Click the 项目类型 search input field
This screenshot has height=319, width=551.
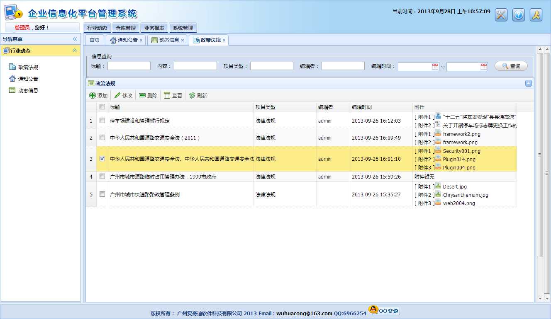(x=272, y=66)
